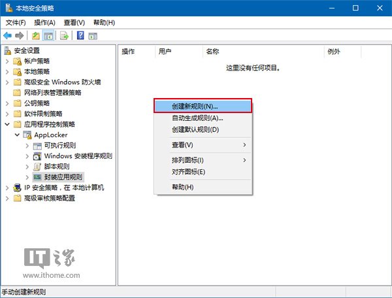Expand 高级审核策略配置 tree node
The height and width of the screenshot is (298, 392).
[x=7, y=199]
